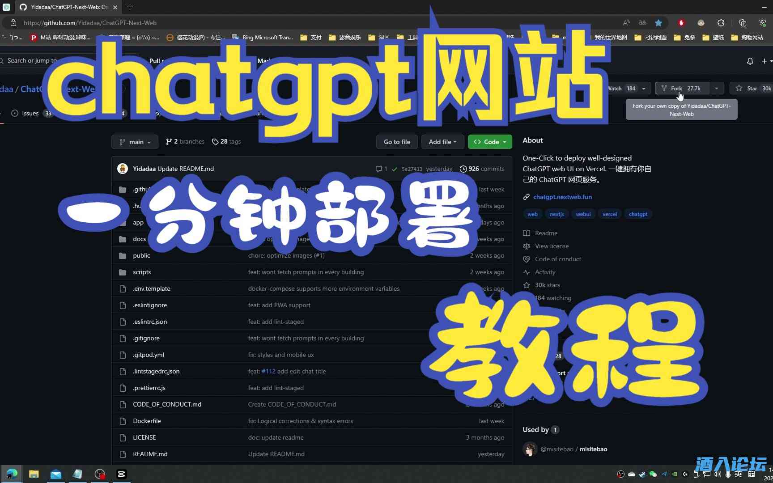Expand the Watch 184 dropdown
The width and height of the screenshot is (773, 483).
coord(644,89)
